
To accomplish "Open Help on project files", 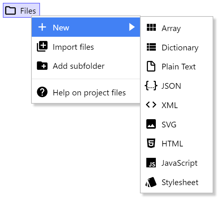I will (x=89, y=93).
